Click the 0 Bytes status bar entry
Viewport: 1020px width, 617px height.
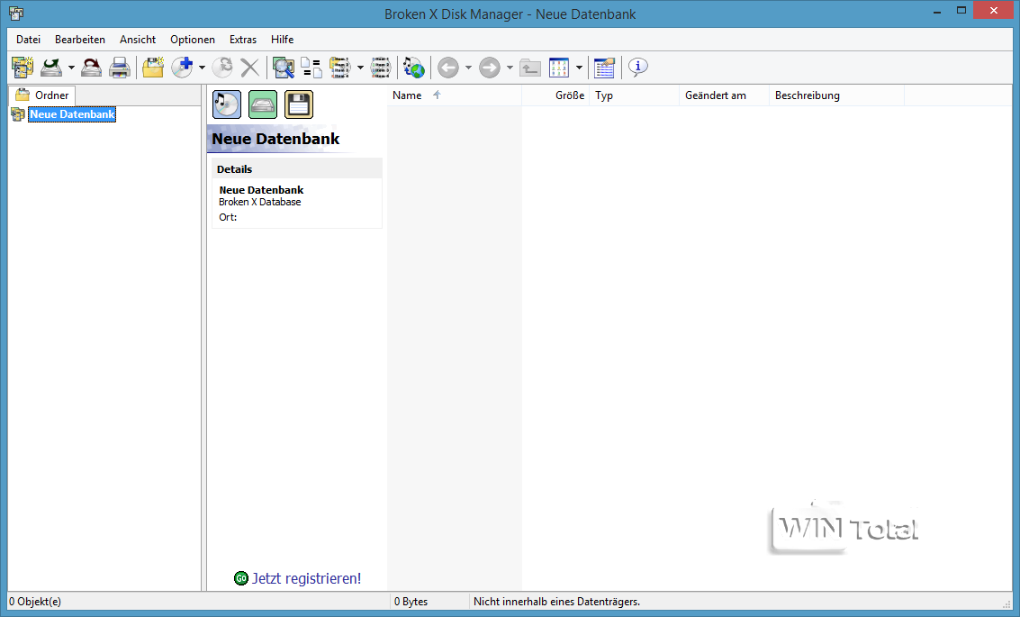tap(411, 602)
